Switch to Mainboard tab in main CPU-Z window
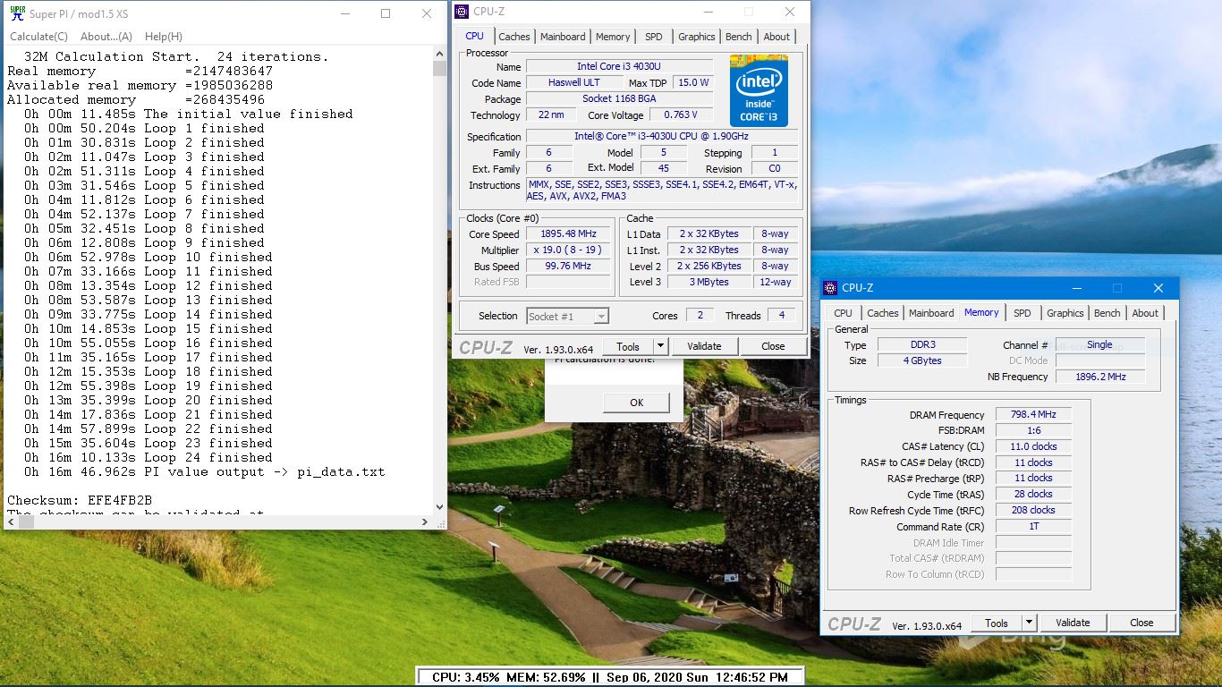The image size is (1222, 687). [x=563, y=37]
